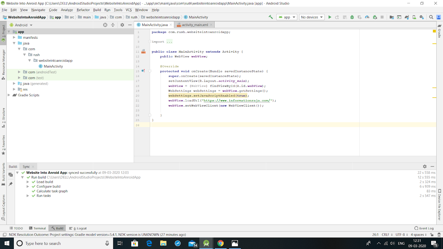Collapse the websiteintoanroidapp package node

pyautogui.click(x=30, y=60)
